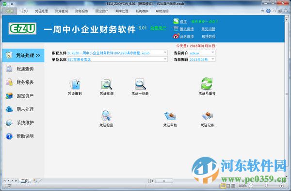Select 帮助说明 in the left sidebar
The height and width of the screenshot is (191, 291).
(23, 136)
